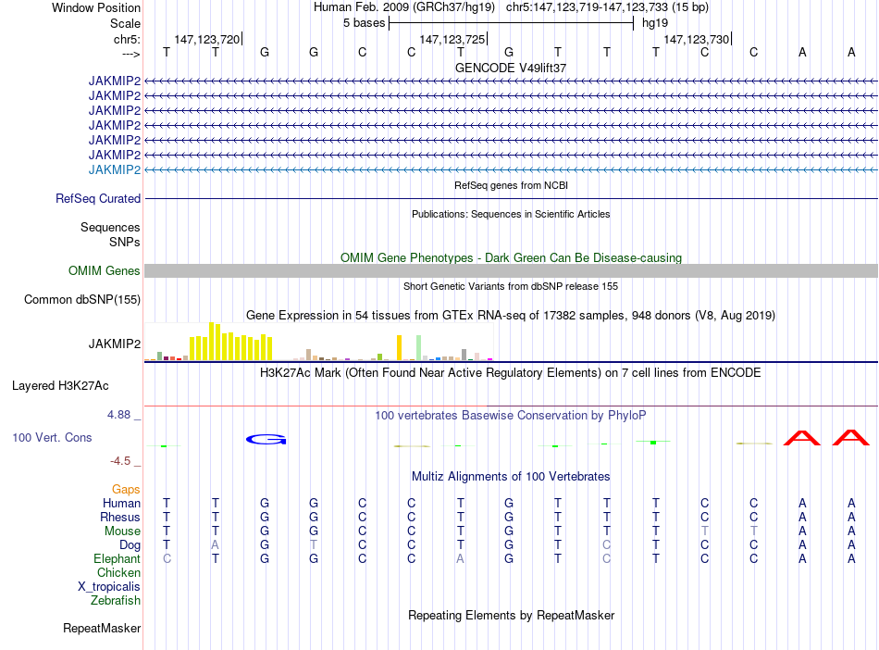The height and width of the screenshot is (650, 879).
Task: Click the OMIM Gene Phenotypes green title
Action: [x=512, y=258]
